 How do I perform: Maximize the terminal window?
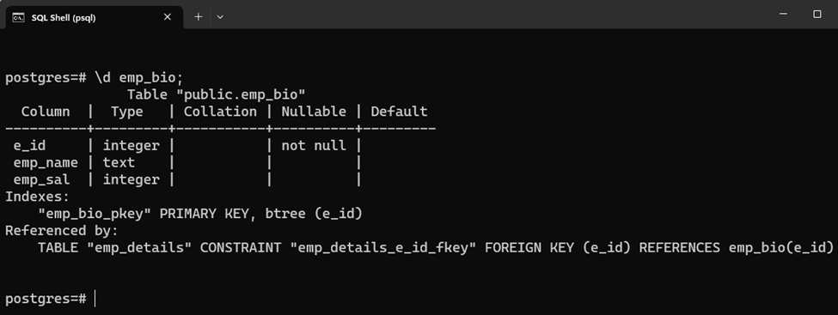pos(817,15)
